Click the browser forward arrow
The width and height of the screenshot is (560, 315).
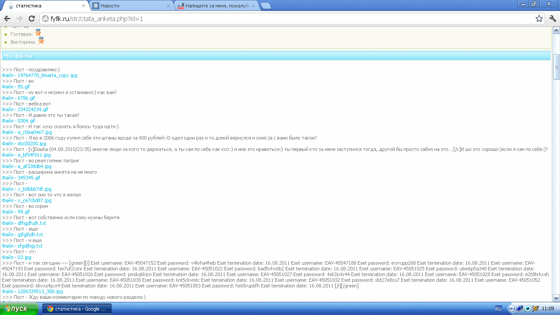(x=20, y=19)
